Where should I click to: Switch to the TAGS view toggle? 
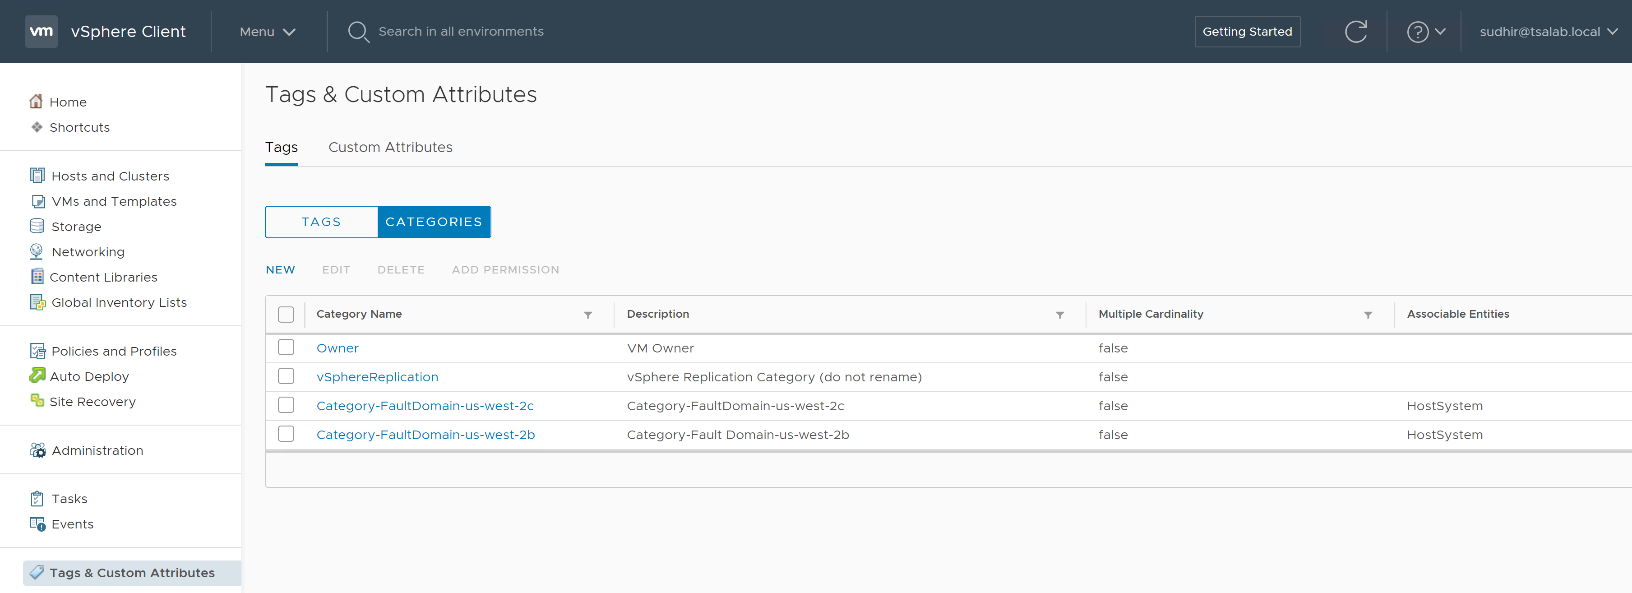tap(321, 222)
